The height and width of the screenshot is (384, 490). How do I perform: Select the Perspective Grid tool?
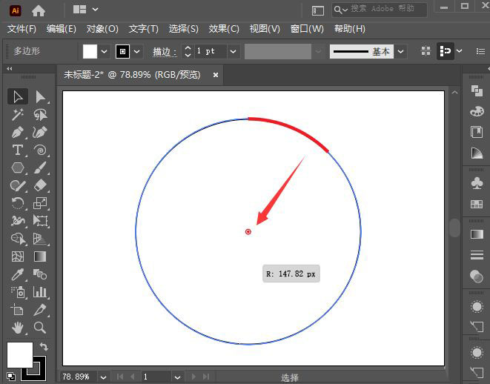[40, 239]
